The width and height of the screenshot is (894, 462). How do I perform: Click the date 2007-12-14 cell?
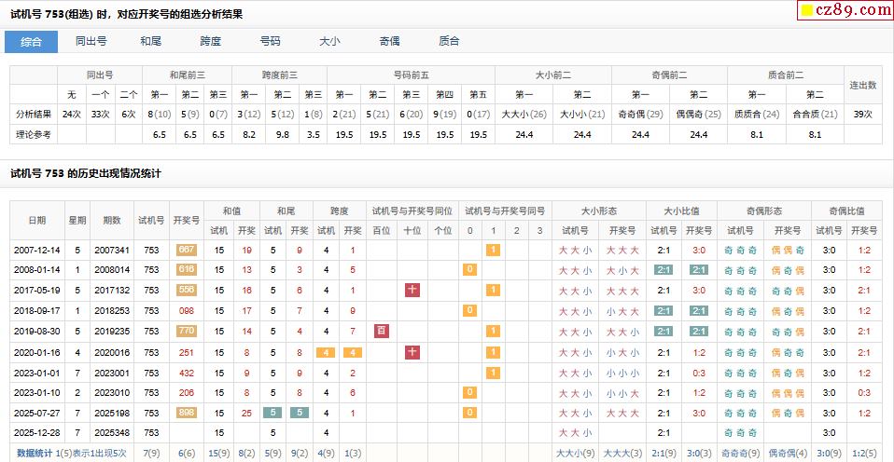pos(37,250)
